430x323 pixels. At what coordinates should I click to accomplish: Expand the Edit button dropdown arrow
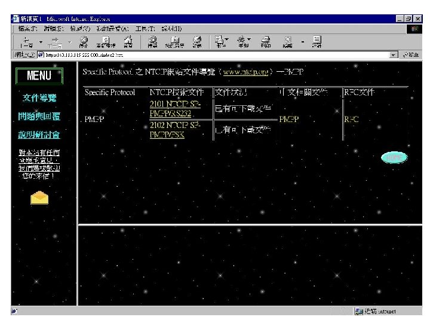[x=302, y=42]
